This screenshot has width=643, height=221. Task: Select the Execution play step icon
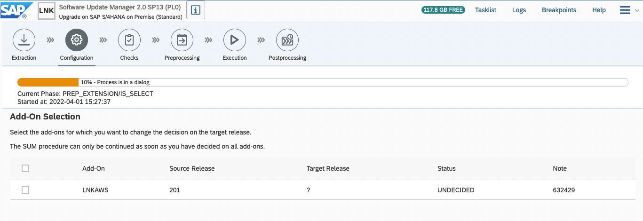coord(235,40)
